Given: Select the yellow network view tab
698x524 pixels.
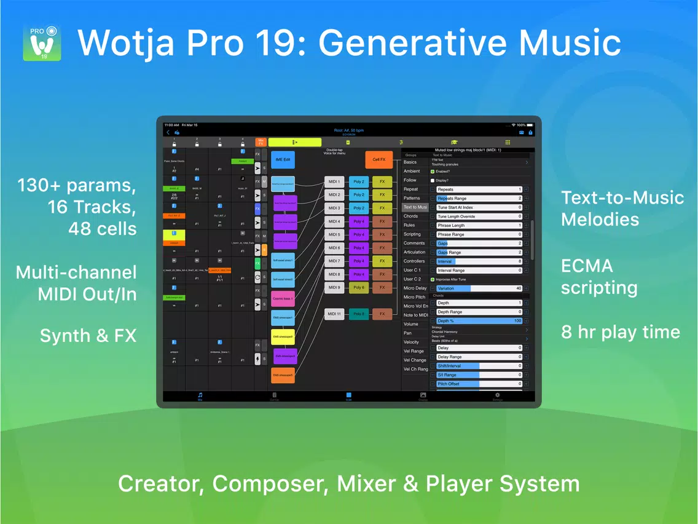Looking at the screenshot, I should [x=295, y=142].
